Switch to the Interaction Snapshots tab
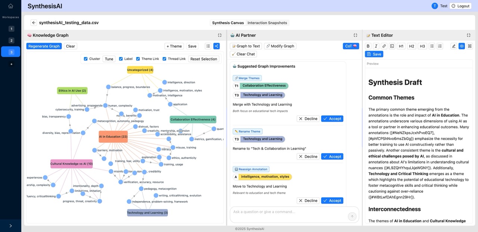The width and height of the screenshot is (478, 232). click(x=267, y=22)
